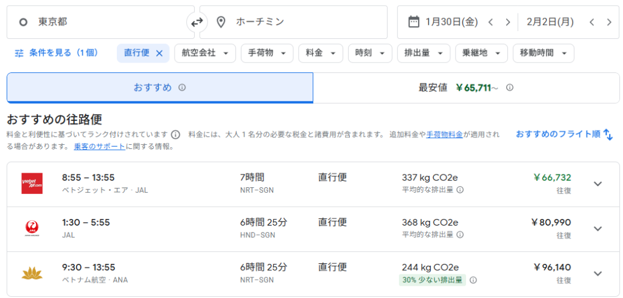Open the 航空会社 filter dropdown
Screen dimensions: 623x298
[205, 53]
